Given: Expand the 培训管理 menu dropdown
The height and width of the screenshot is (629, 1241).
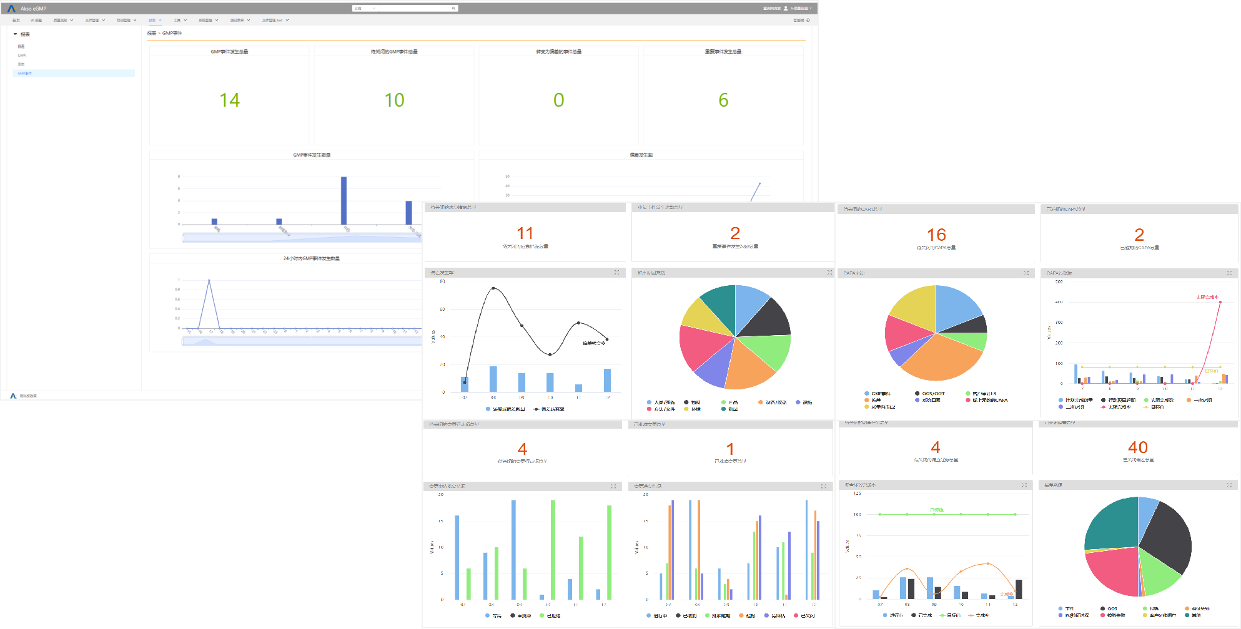Looking at the screenshot, I should tap(135, 20).
